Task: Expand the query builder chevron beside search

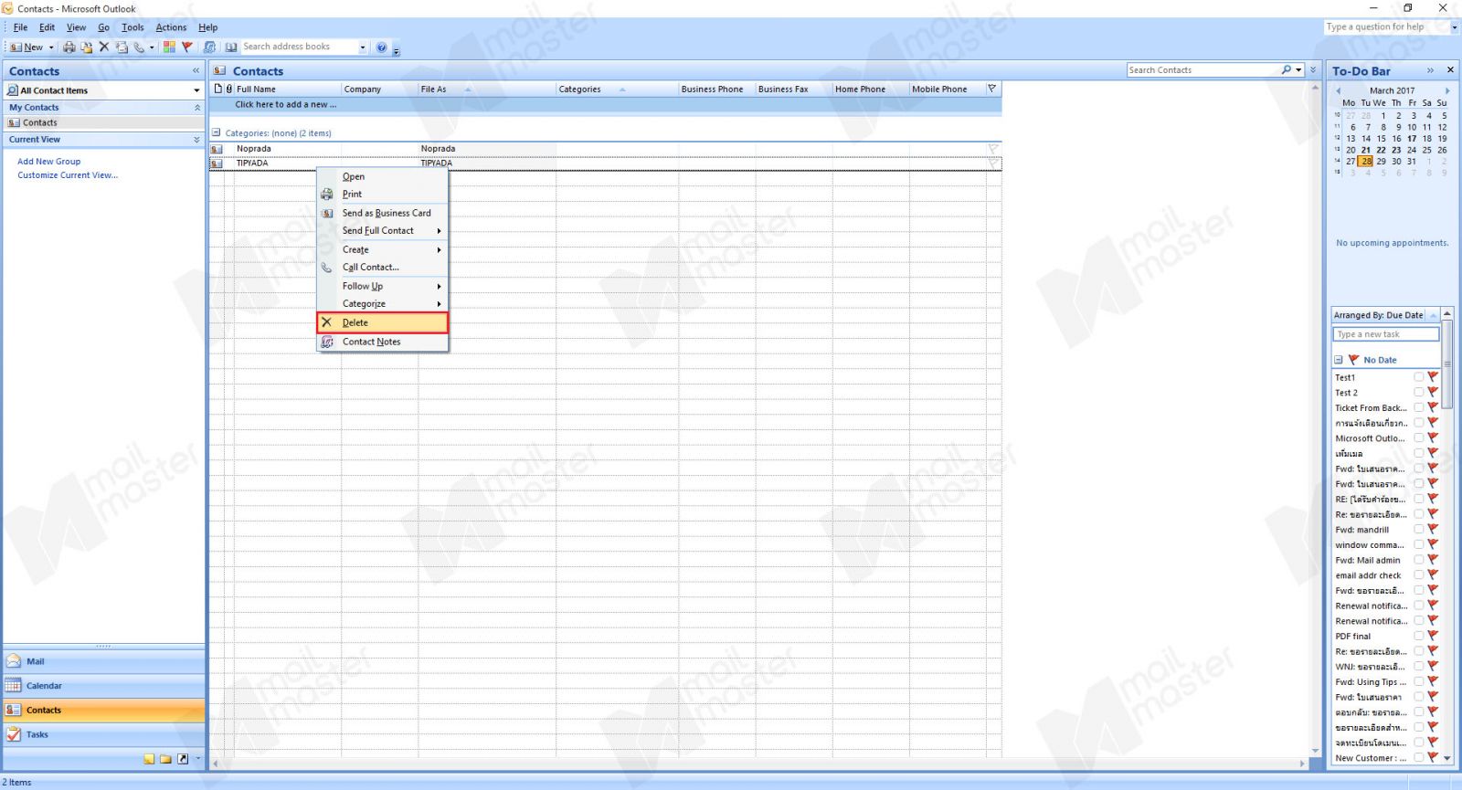Action: pos(1313,69)
